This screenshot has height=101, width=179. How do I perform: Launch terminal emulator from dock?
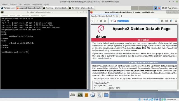point(80,95)
